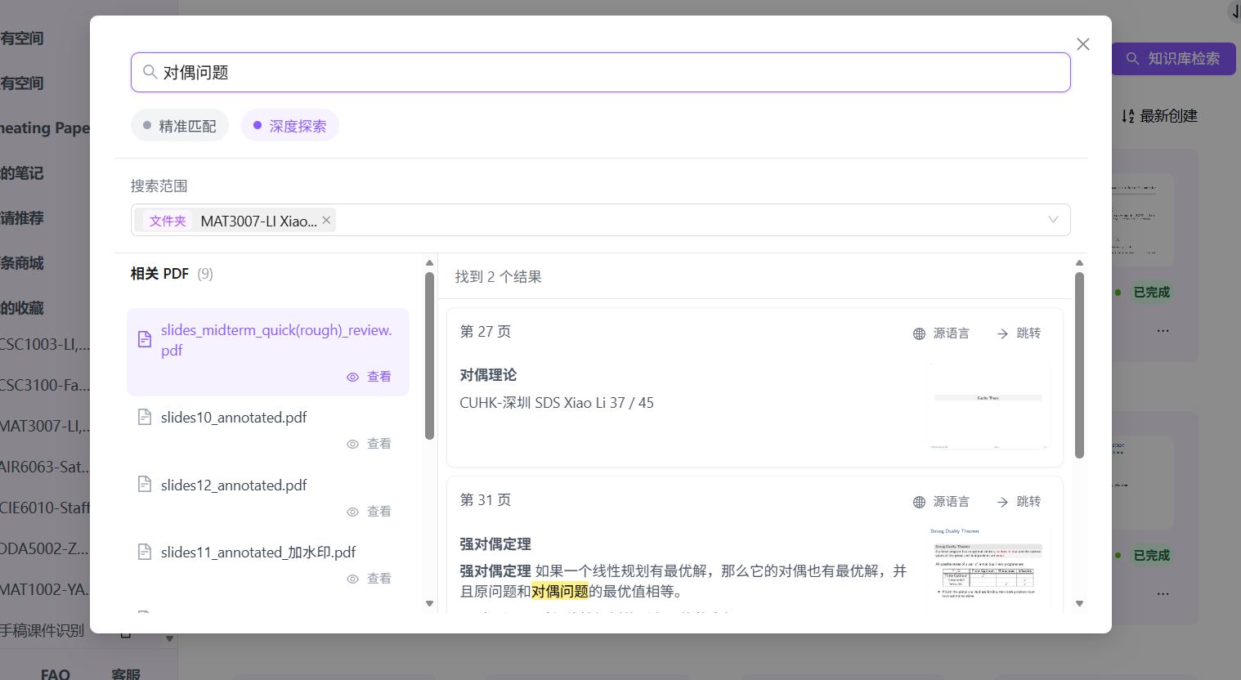Open slides11_annotated_加水印.pdf entry
The image size is (1241, 680).
pyautogui.click(x=258, y=552)
